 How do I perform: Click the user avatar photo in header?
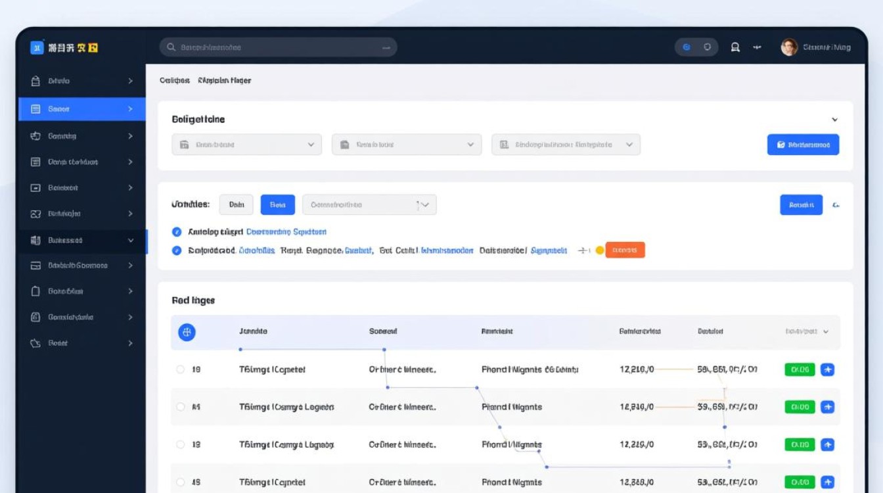[x=789, y=47]
